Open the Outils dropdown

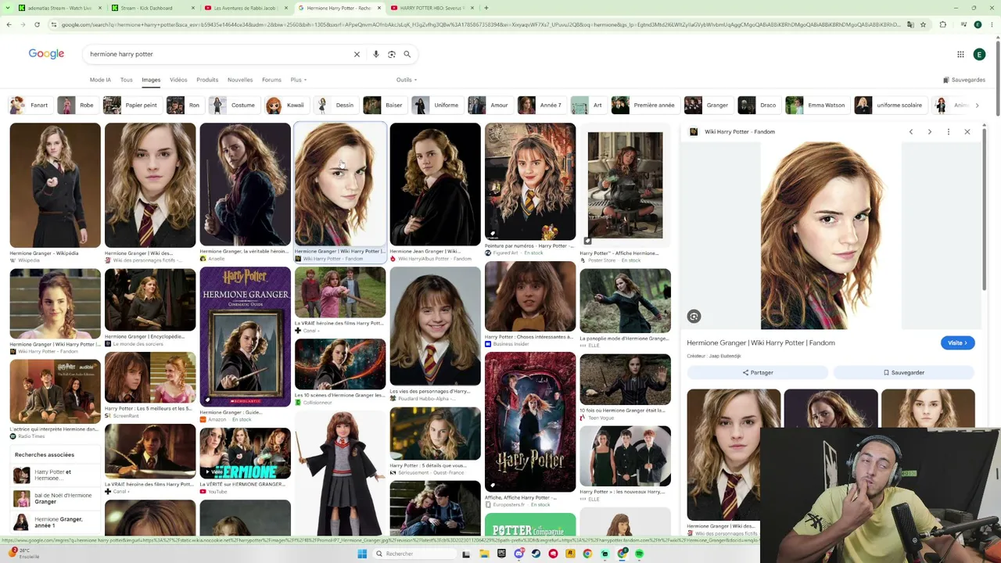tap(407, 80)
